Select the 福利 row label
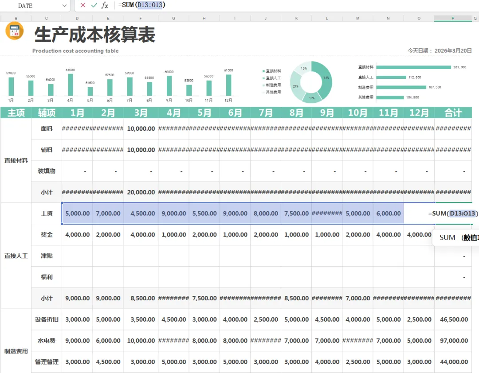 pyautogui.click(x=47, y=277)
